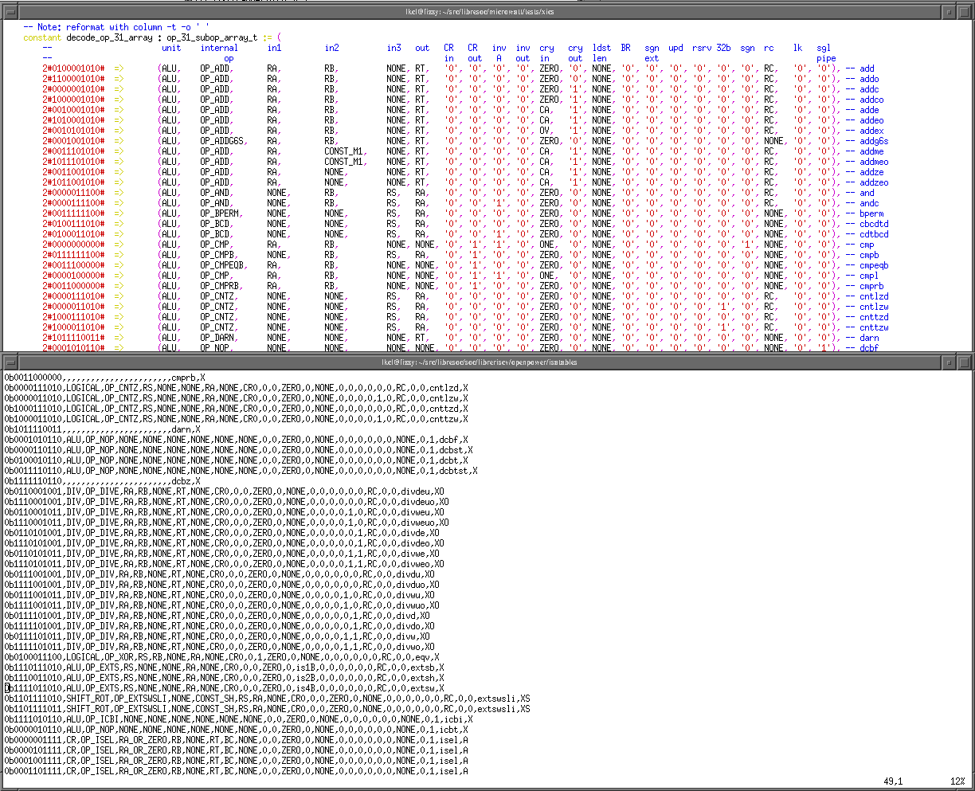Viewport: 975px width, 791px height.
Task: Maximize the microwatt tests terminal window
Action: click(x=965, y=12)
